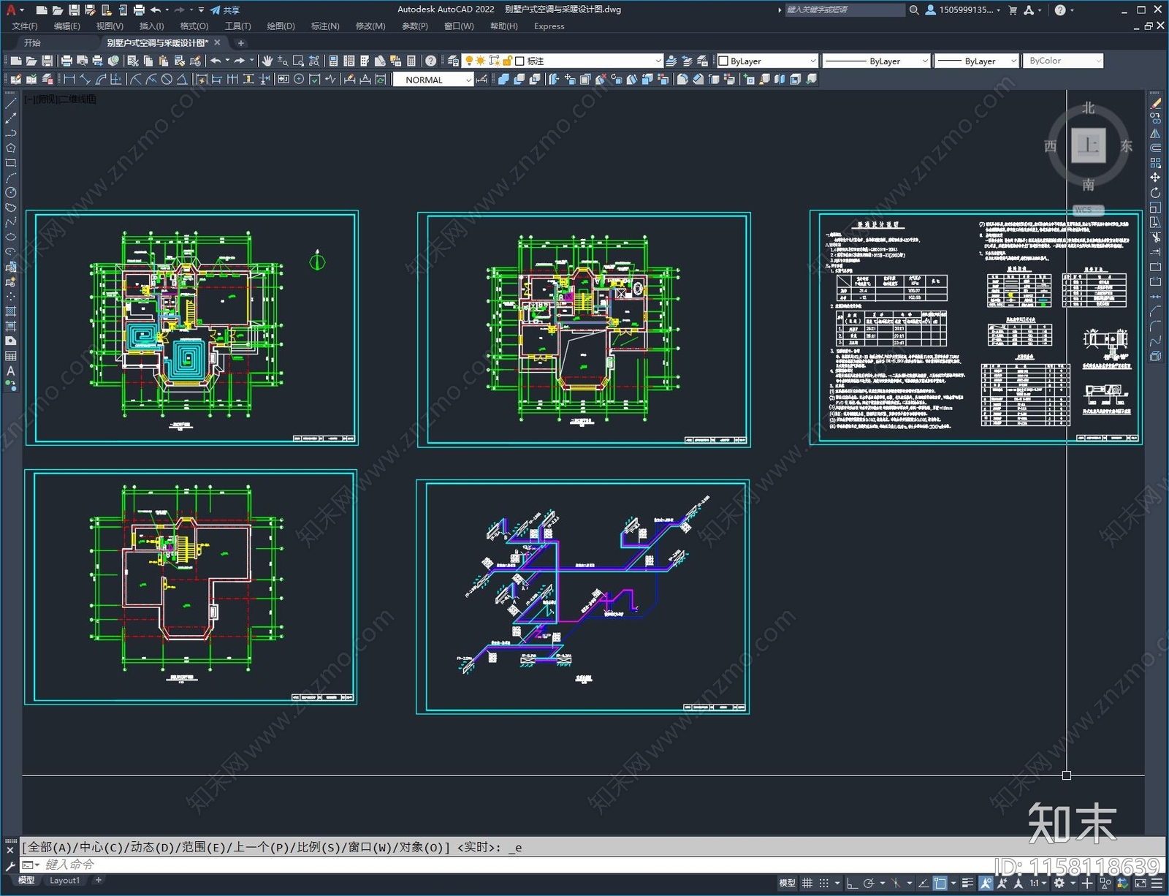Switch to the Layout1 tab
Image resolution: width=1169 pixels, height=896 pixels.
64,880
